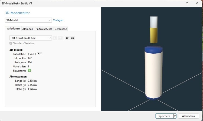Expand the Speichern split-button arrow
The height and width of the screenshot is (121, 203).
click(175, 116)
